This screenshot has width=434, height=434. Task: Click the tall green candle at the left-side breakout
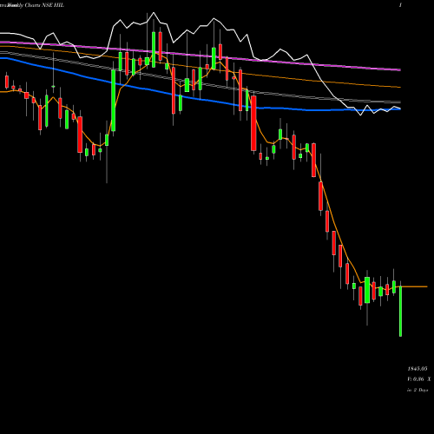(x=114, y=101)
